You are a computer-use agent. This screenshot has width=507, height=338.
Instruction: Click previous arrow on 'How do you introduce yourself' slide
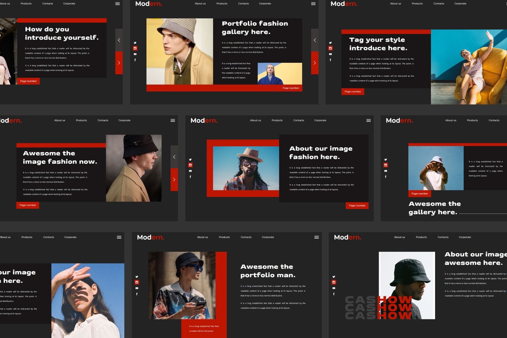pyautogui.click(x=119, y=40)
